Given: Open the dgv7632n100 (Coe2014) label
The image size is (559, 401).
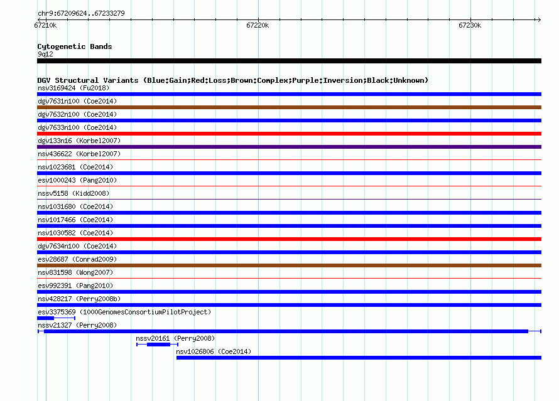Looking at the screenshot, I should [77, 114].
